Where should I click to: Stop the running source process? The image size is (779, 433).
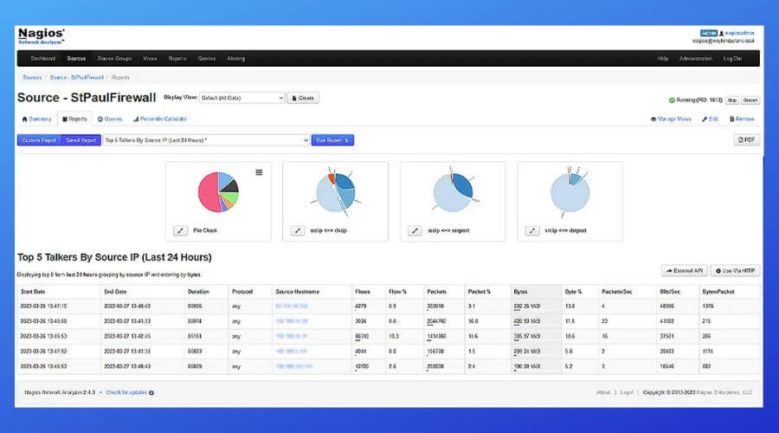tap(731, 100)
